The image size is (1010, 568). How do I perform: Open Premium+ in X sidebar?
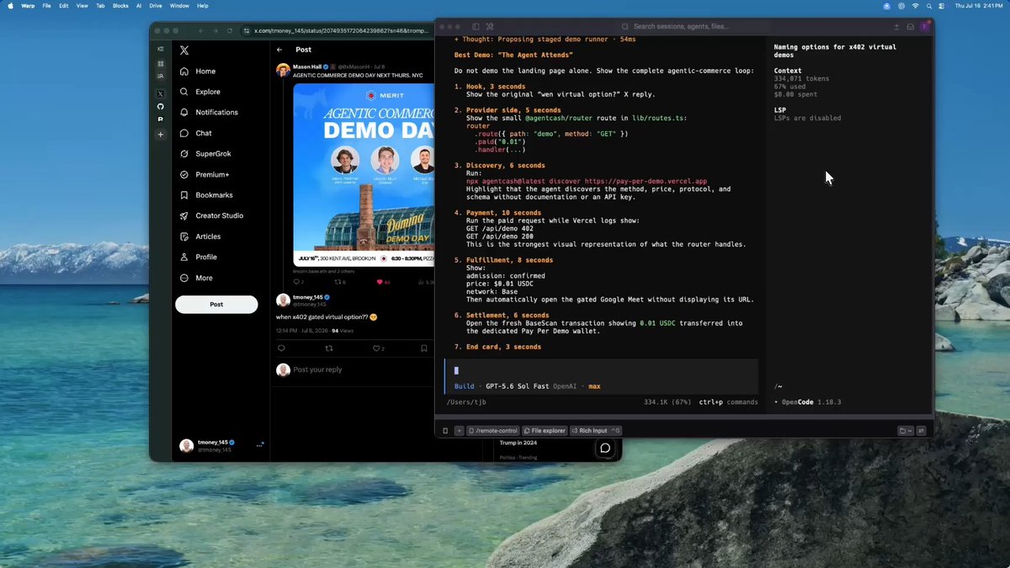(205, 174)
